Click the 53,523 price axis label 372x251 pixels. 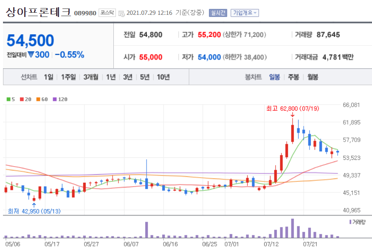pyautogui.click(x=351, y=158)
